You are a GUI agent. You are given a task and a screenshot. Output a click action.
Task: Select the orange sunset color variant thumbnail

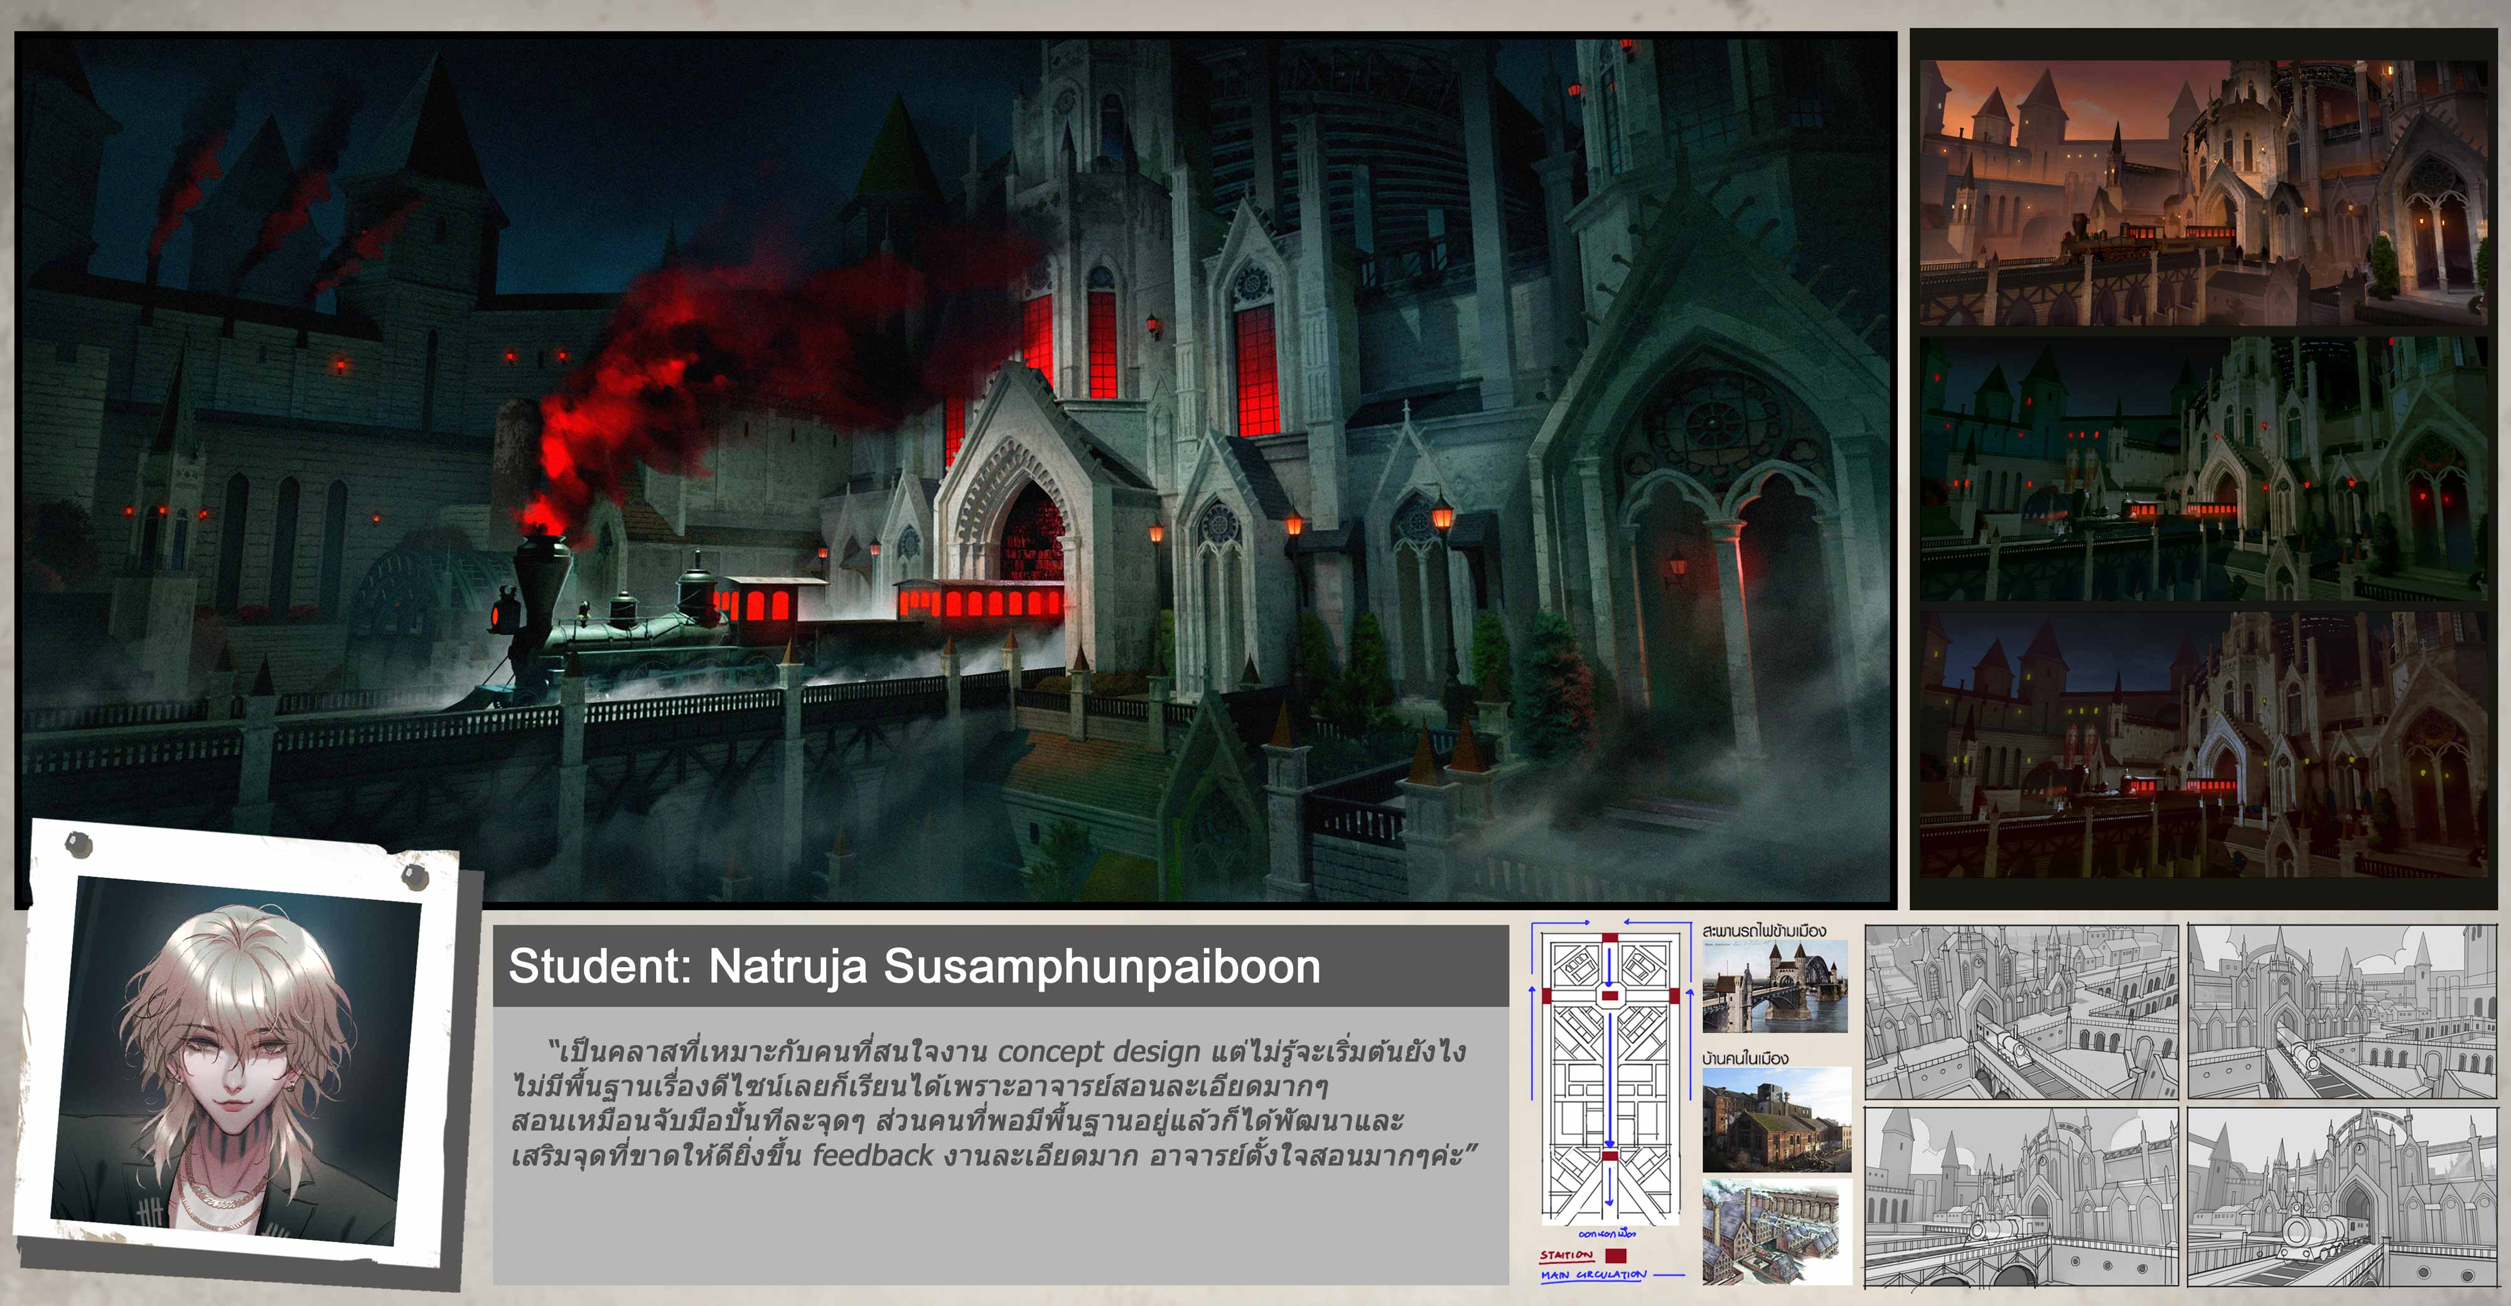[2203, 192]
